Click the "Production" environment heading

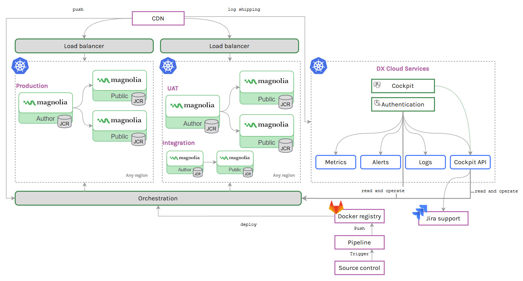32,86
